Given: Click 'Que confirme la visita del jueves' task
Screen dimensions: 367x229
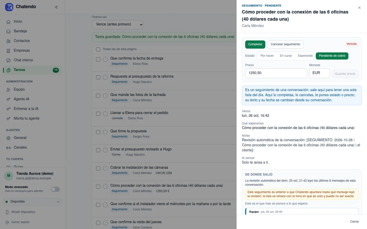Looking at the screenshot, I should click(136, 222).
